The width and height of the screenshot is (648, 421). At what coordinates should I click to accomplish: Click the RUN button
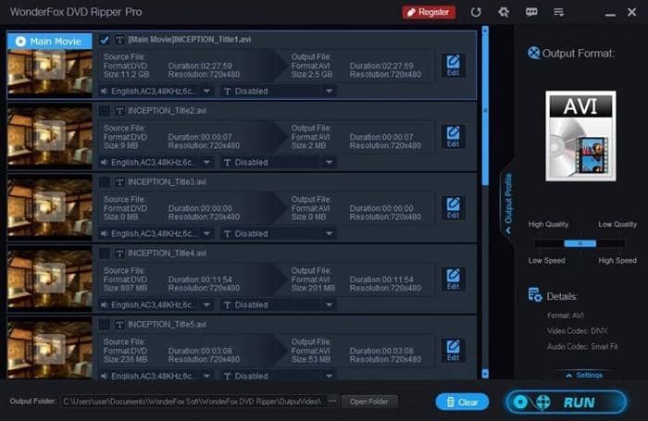567,402
